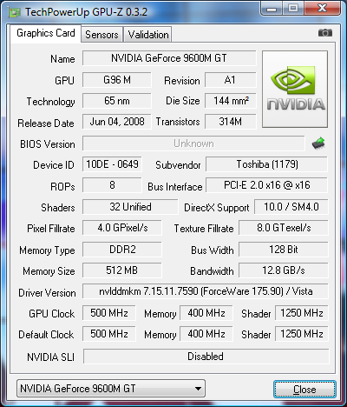Screen dimensions: 347x407
Task: Click the Pixel Fillrate field 4.0 GPixel/s
Action: click(x=122, y=228)
